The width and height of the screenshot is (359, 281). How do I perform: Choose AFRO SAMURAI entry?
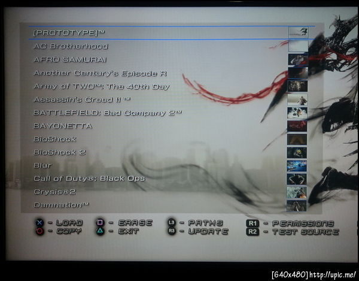coord(70,59)
